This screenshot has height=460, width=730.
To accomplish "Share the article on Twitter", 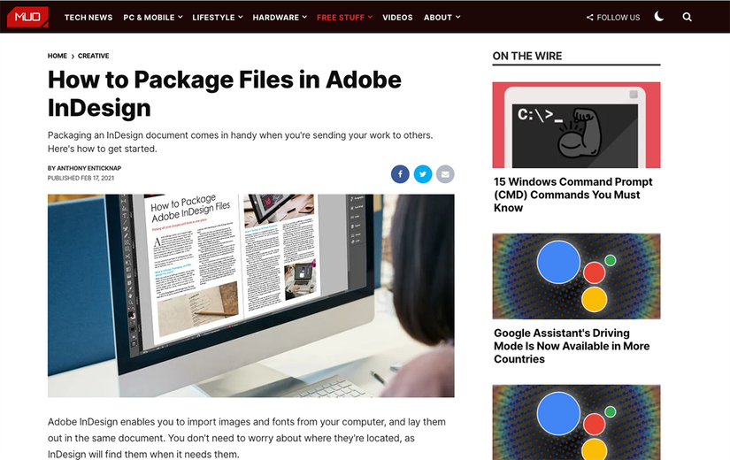I will (x=423, y=174).
